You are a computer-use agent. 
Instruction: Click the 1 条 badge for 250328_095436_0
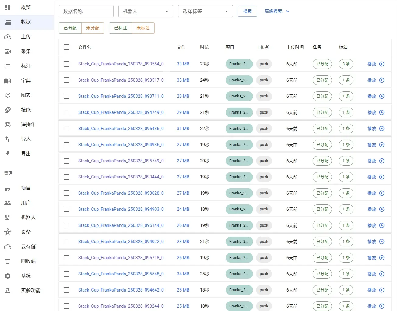tap(346, 129)
